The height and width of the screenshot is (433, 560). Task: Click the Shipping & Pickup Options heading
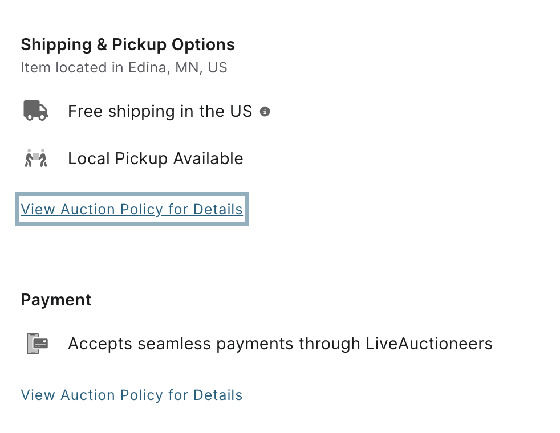[x=128, y=45]
